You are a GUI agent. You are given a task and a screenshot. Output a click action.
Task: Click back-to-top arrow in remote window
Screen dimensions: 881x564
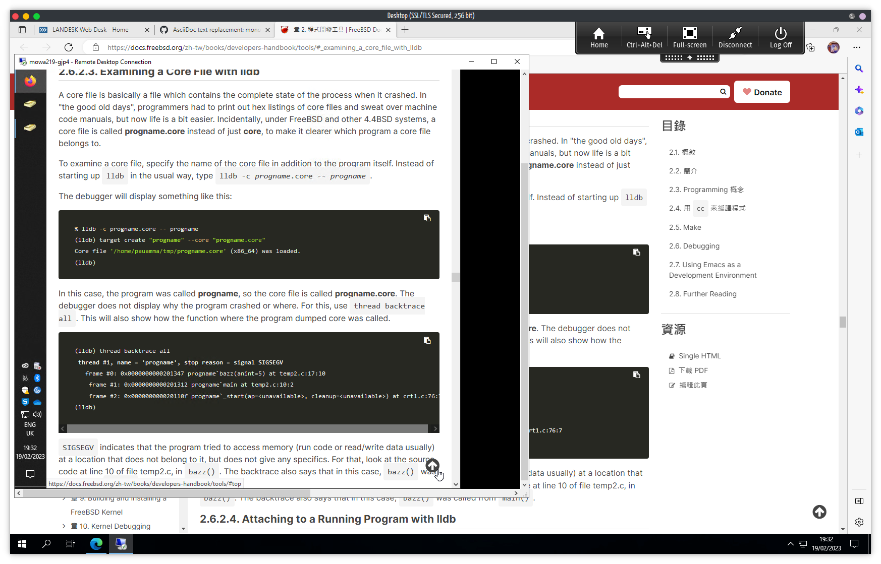[x=432, y=466]
